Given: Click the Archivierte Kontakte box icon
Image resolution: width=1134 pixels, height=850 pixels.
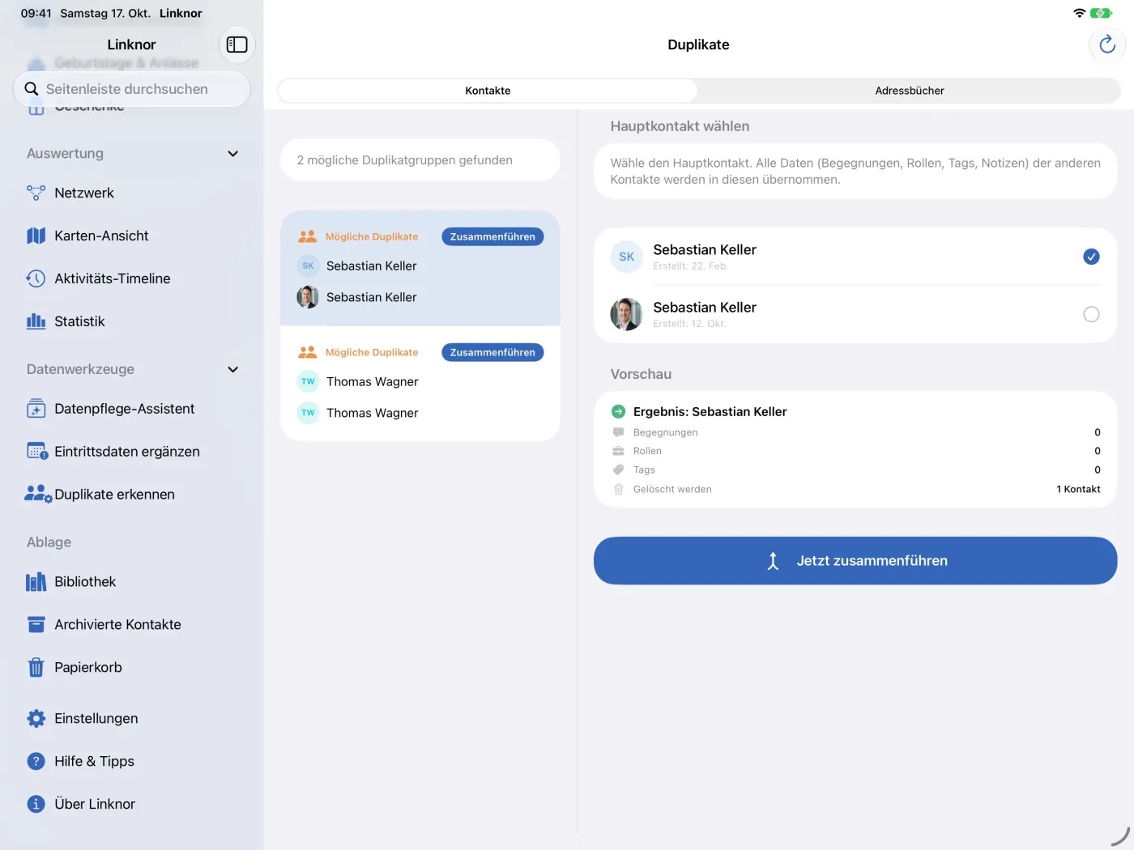Looking at the screenshot, I should (36, 624).
